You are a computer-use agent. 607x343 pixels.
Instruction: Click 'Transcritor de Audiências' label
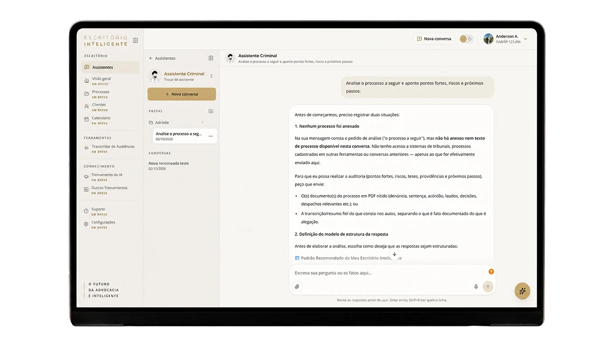[113, 147]
